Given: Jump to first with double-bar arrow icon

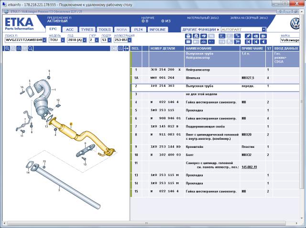Looking at the screenshot, I should pos(248,41).
